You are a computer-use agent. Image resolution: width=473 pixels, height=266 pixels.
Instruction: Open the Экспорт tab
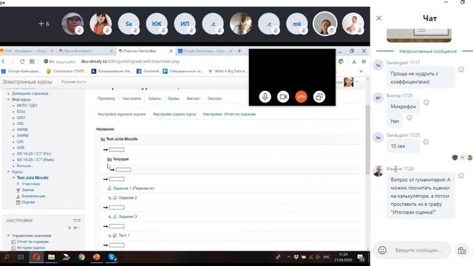(214, 98)
